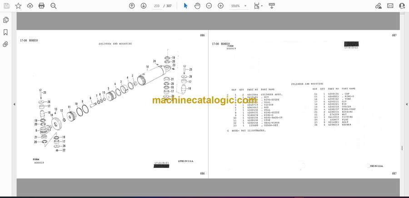Click the page number field showing 233
Screen dimensions: 409x198
157,6
